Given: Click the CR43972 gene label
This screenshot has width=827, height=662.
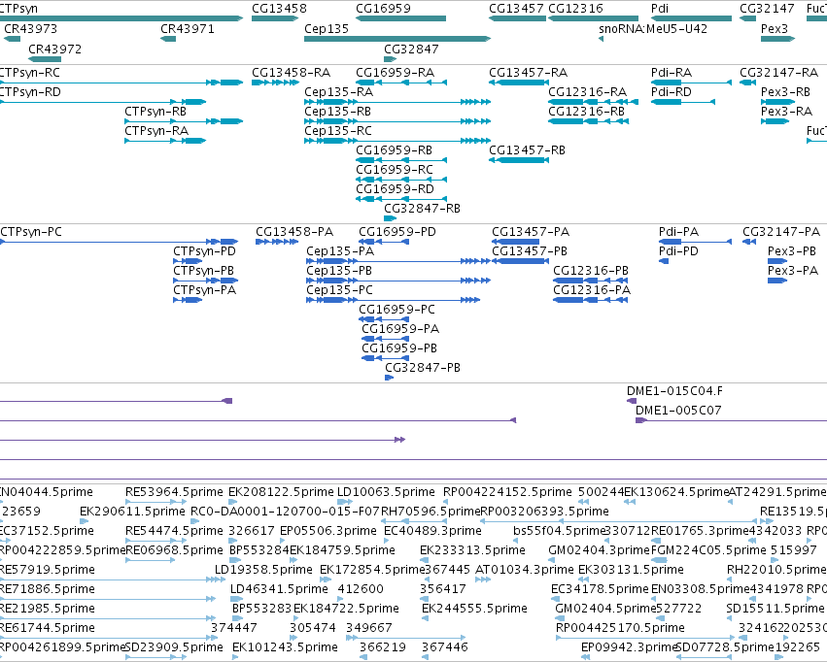Looking at the screenshot, I should [x=54, y=50].
